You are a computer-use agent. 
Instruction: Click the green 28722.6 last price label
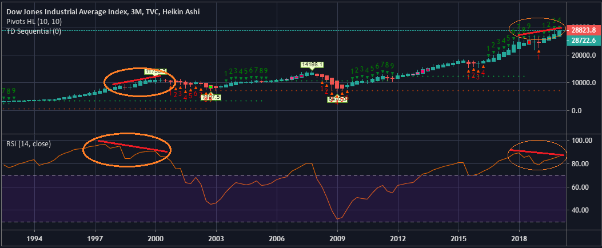tap(583, 40)
